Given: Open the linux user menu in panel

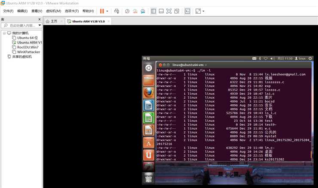Looking at the screenshot, I should coord(300,58).
